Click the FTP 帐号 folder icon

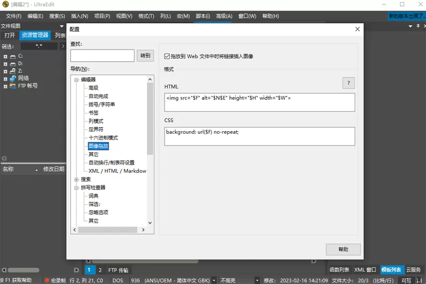pos(13,86)
